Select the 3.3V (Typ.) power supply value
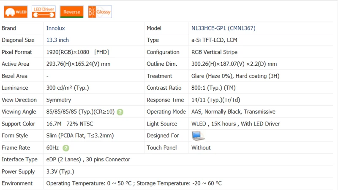Image resolution: width=338 pixels, height=190 pixels. [60, 171]
